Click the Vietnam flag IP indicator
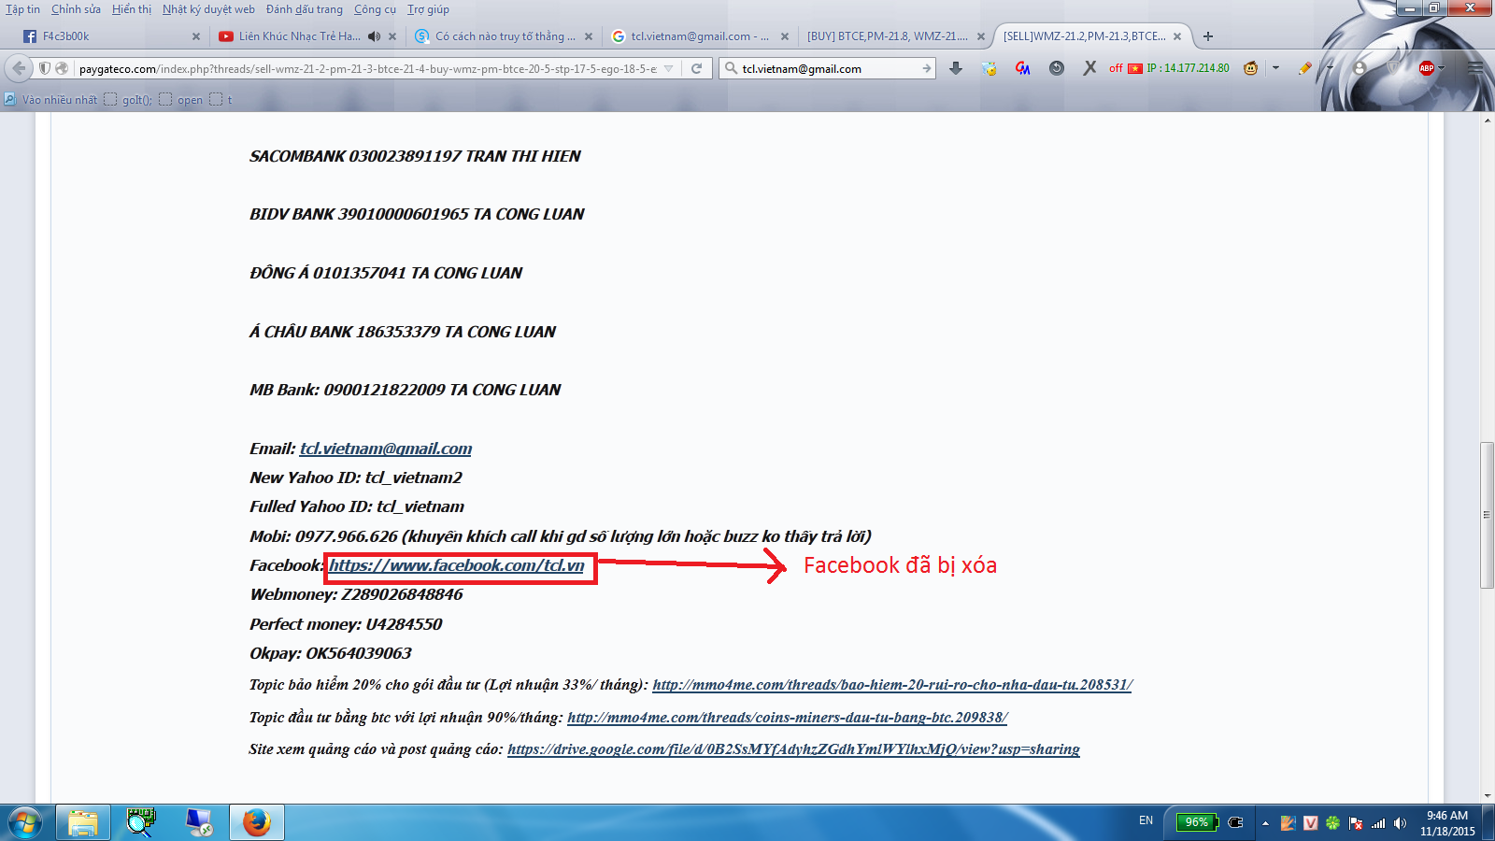Image resolution: width=1495 pixels, height=841 pixels. 1135,68
